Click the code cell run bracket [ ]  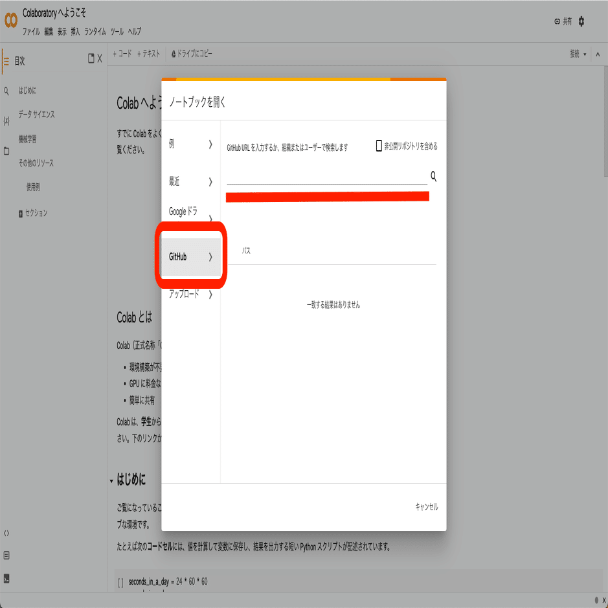[x=120, y=582]
